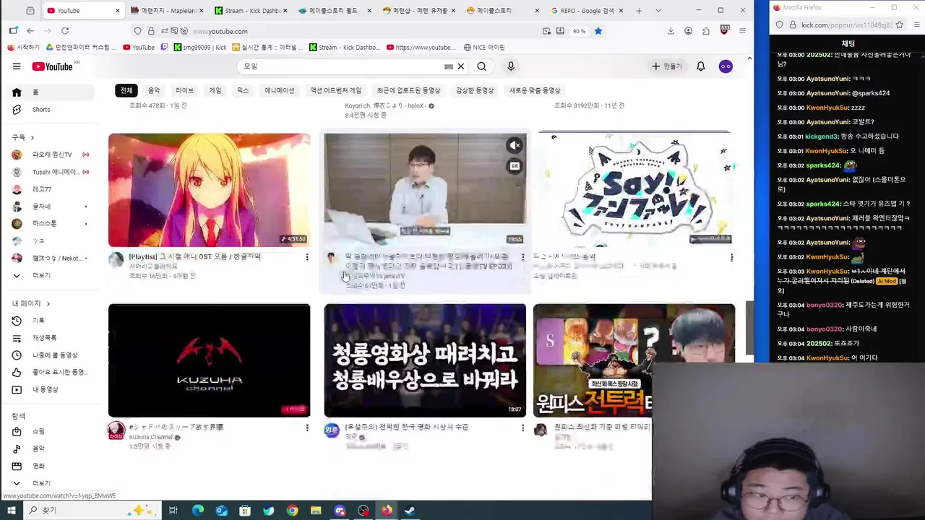Open 재생목록 playlists

click(x=51, y=338)
